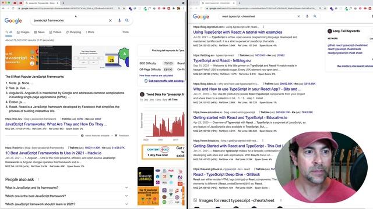Click 'About featured snippets' link
Screen dimensions: 373x209
coord(97,135)
